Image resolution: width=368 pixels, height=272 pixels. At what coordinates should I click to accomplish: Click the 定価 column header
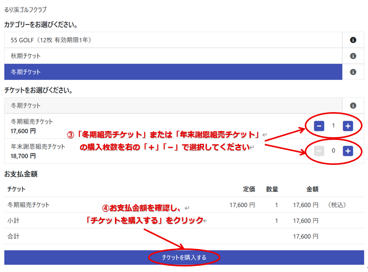tap(249, 190)
